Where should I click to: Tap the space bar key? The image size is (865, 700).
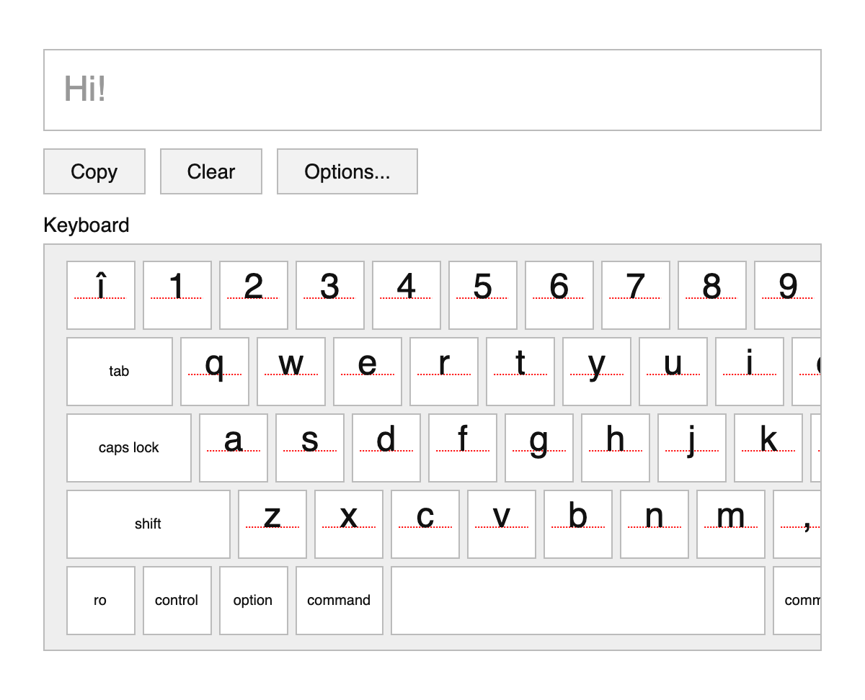577,600
